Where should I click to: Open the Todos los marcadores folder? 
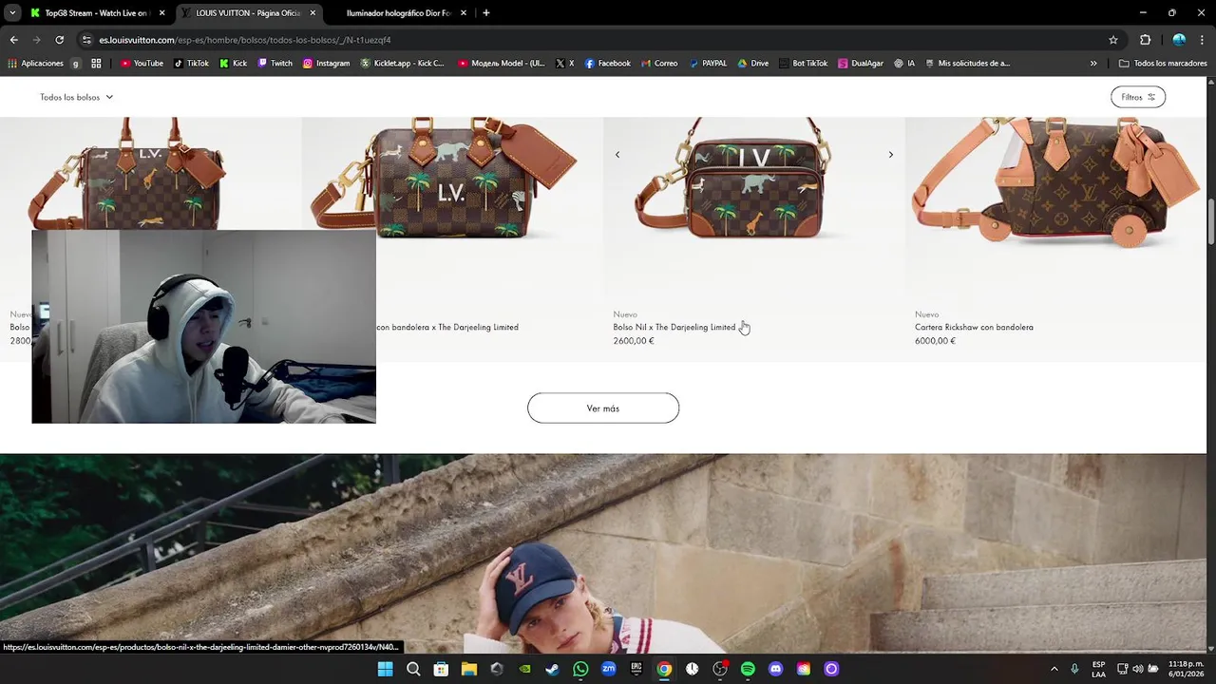pos(1163,64)
